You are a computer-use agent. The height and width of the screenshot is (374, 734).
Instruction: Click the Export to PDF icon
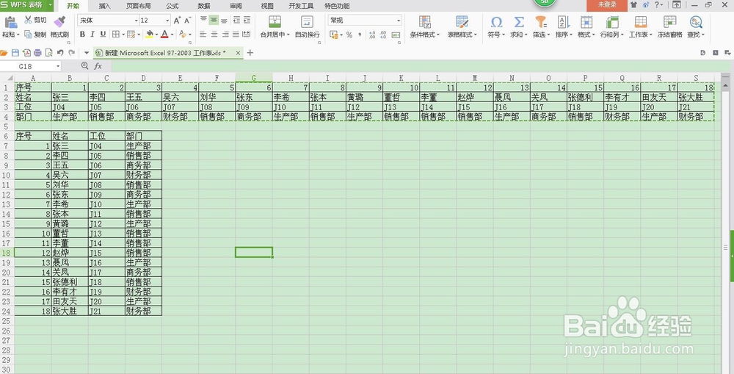26,53
